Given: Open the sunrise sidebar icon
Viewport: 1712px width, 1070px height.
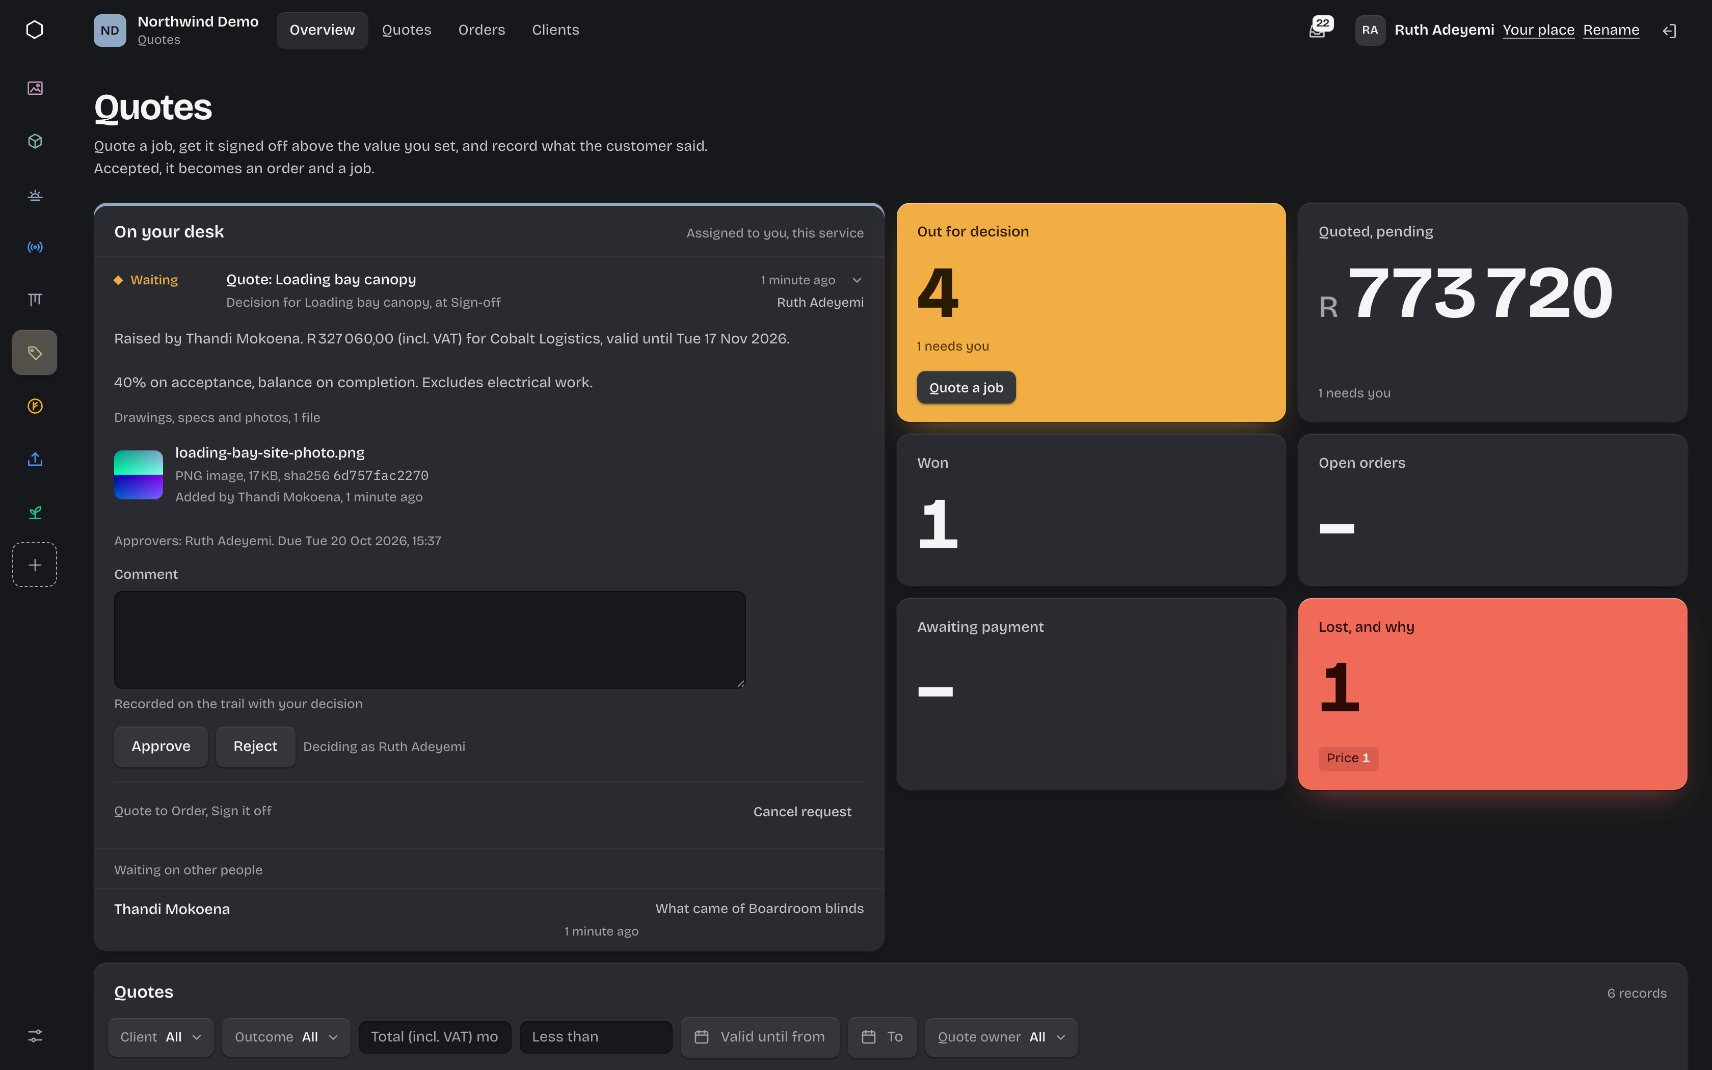Looking at the screenshot, I should pos(35,194).
